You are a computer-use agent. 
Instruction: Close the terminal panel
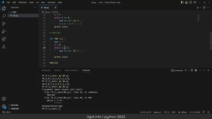[x=208, y=70]
